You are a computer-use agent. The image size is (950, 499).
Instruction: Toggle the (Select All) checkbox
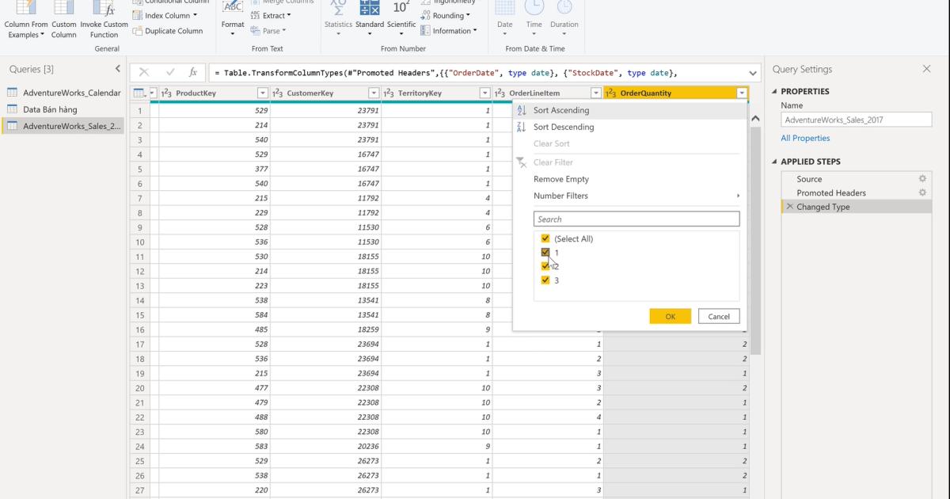click(545, 238)
